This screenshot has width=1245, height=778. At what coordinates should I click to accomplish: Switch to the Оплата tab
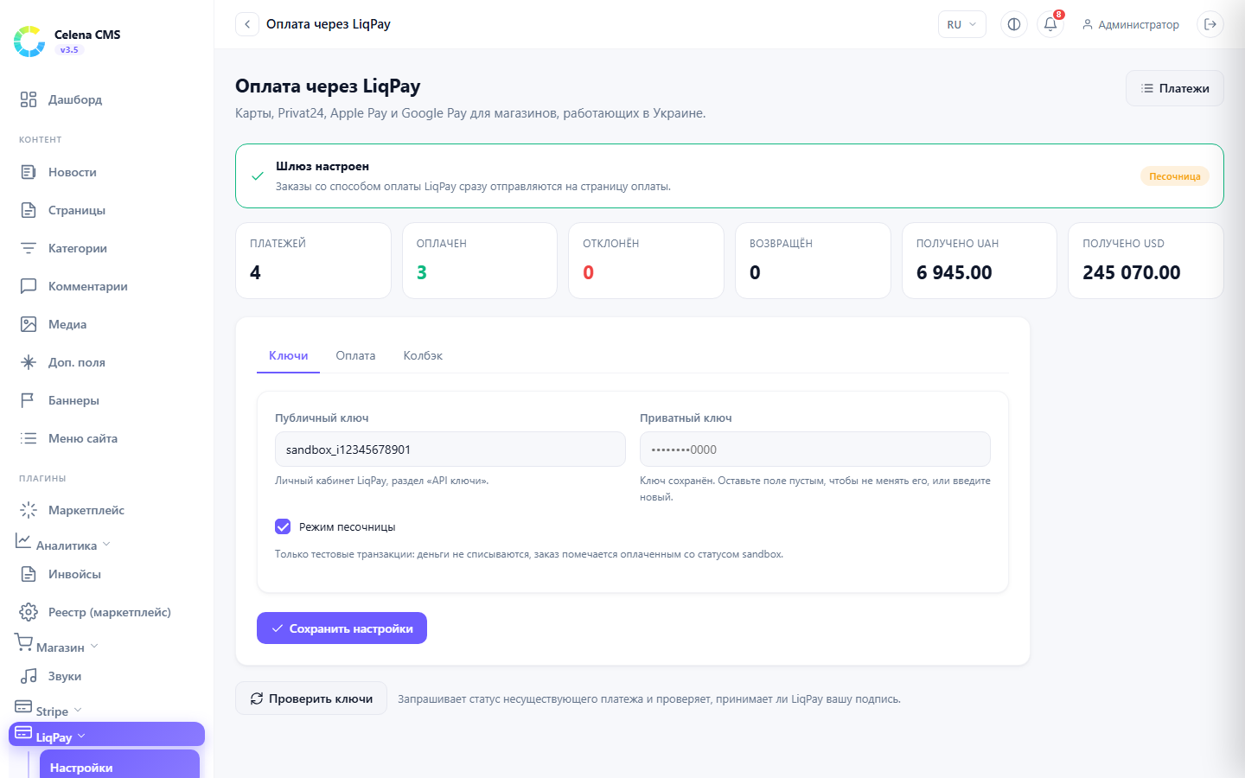pos(355,355)
